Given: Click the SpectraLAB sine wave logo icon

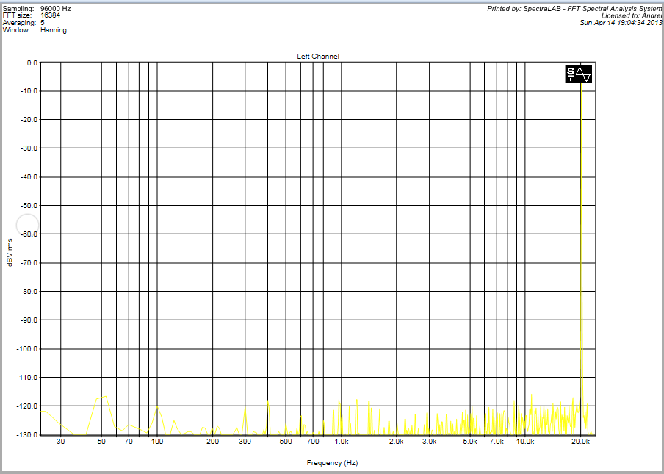Looking at the screenshot, I should coord(579,74).
